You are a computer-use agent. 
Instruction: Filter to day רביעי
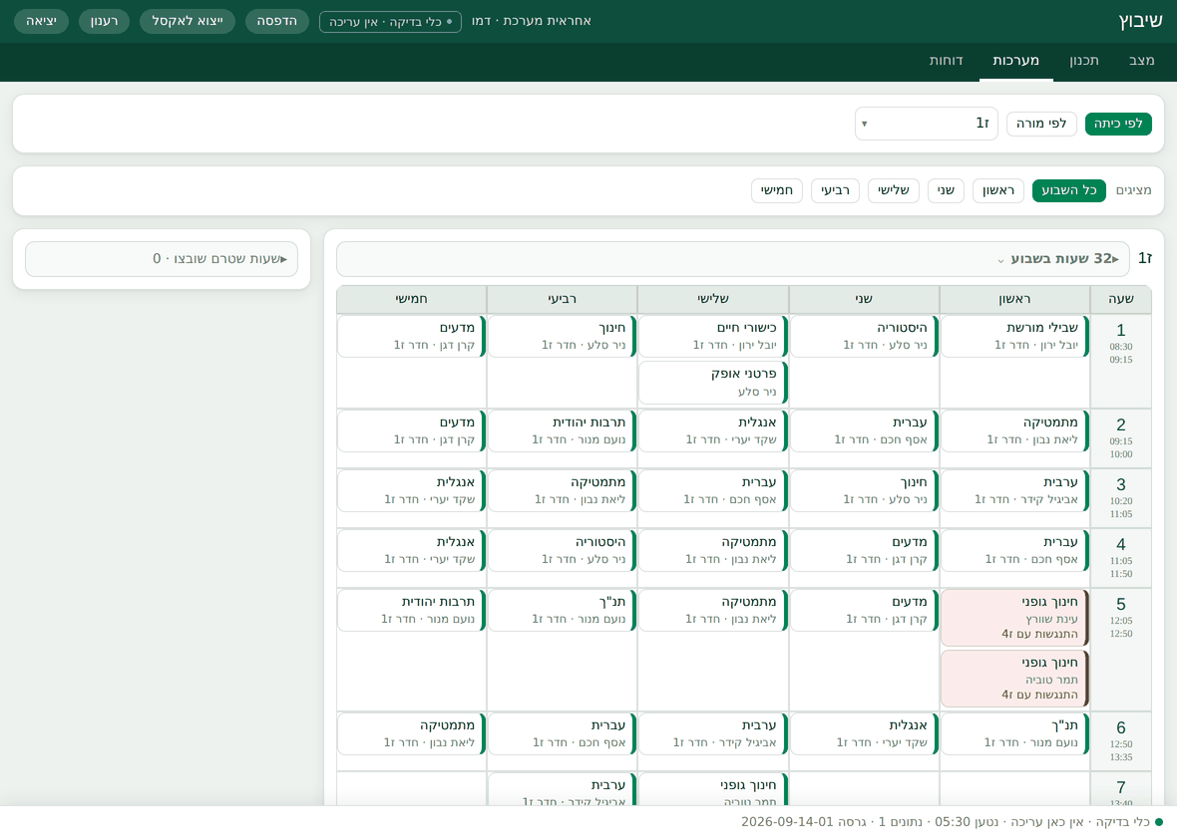[835, 190]
